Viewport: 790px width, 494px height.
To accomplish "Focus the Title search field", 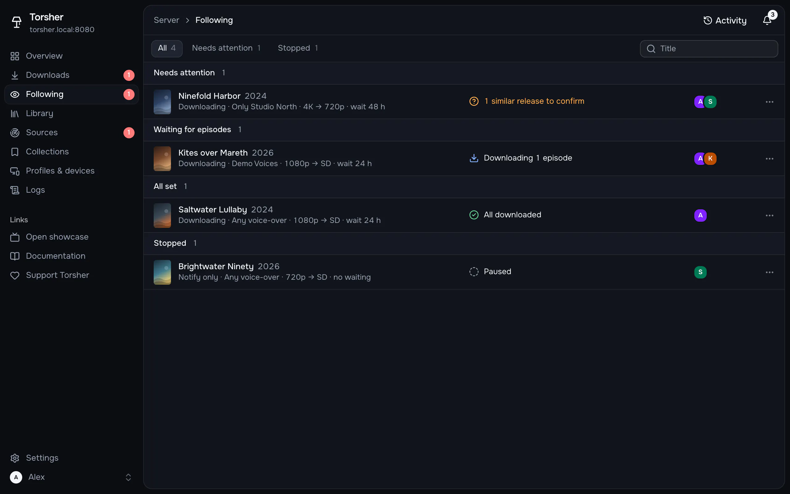I will point(709,49).
